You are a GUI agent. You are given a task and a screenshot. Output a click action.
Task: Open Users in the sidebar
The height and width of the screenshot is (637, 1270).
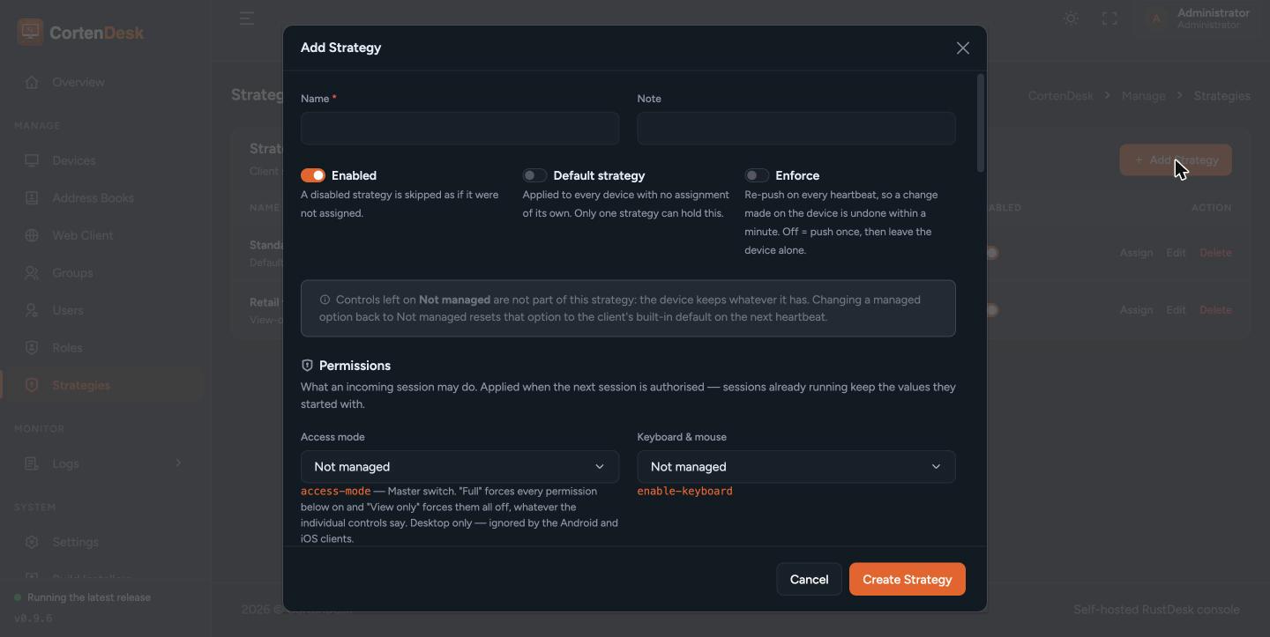pos(102,310)
